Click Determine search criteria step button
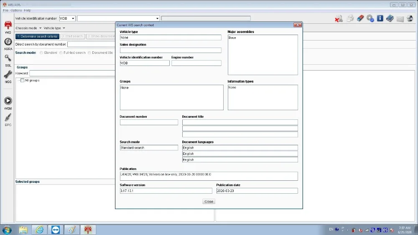Screen dimensions: 418x235 [37, 36]
